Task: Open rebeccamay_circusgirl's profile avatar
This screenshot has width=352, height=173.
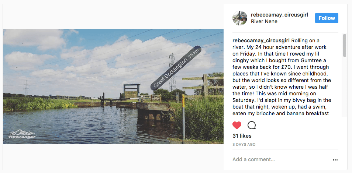Action: pos(239,18)
